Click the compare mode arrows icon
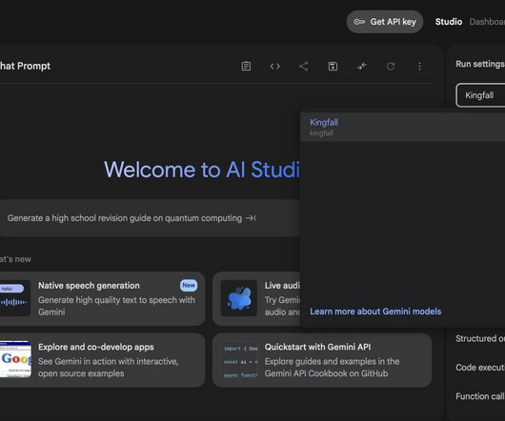 point(362,67)
